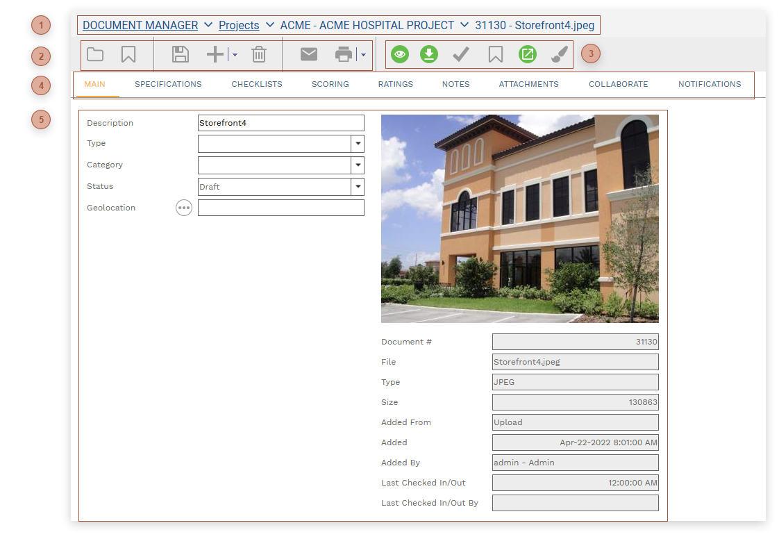Download the file using the green download icon

[429, 53]
